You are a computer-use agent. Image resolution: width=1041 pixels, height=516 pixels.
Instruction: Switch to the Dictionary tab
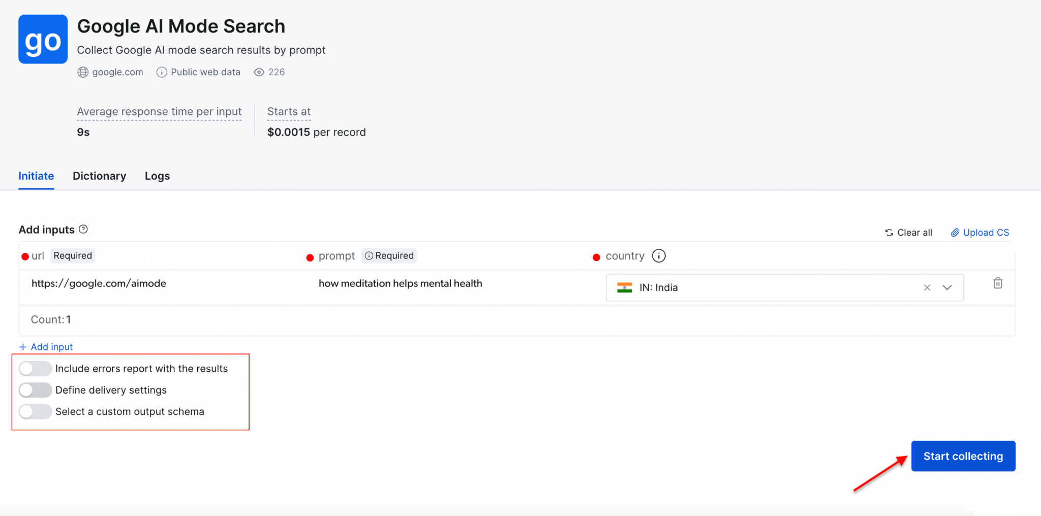click(99, 176)
